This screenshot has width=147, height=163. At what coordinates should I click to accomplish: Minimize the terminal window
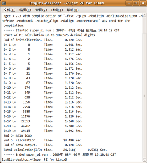[x=129, y=3]
